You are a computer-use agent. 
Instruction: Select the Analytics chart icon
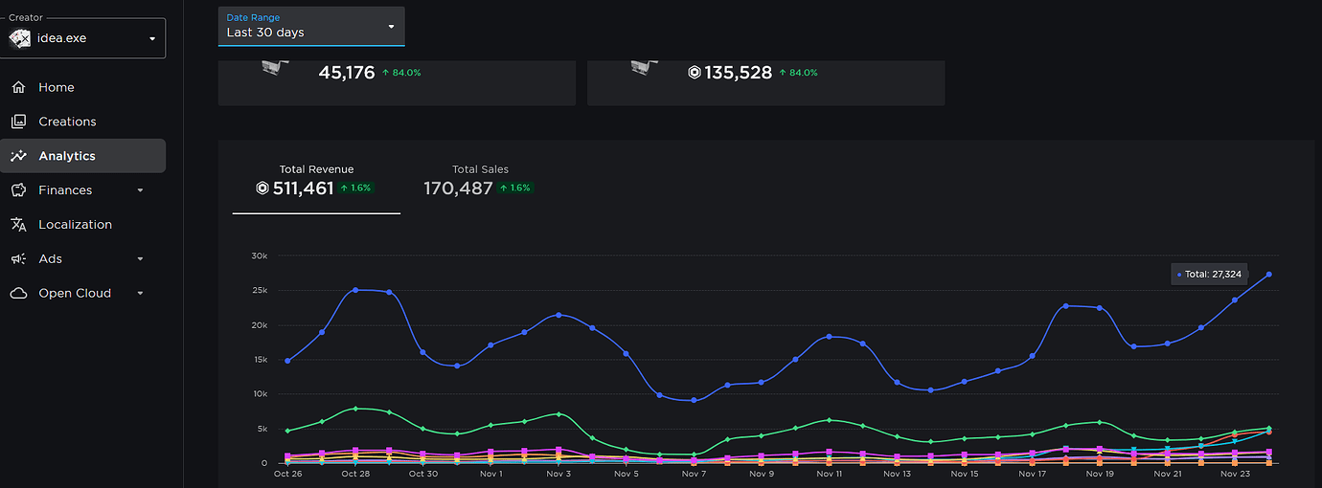coord(18,156)
